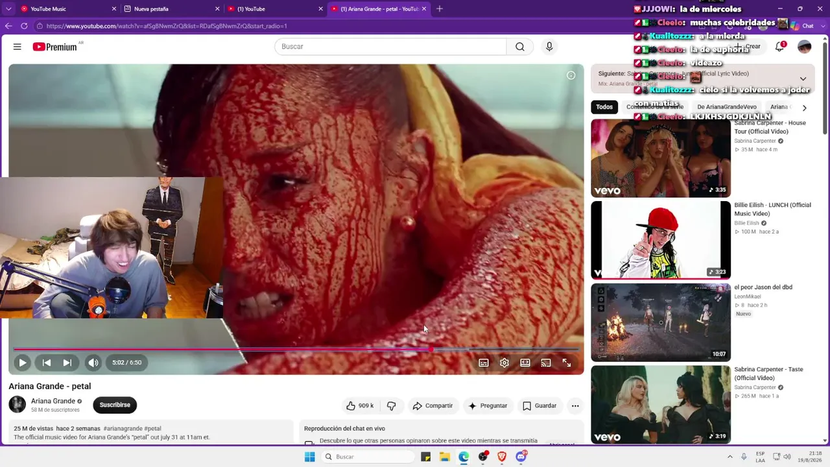This screenshot has height=467, width=830.
Task: Show more filter chips with the arrow
Action: 804,108
